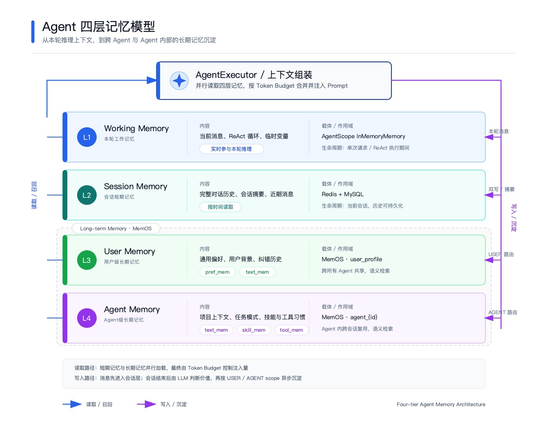Click the Long-term Memory · MemOS label
The height and width of the screenshot is (423, 548).
pyautogui.click(x=116, y=228)
